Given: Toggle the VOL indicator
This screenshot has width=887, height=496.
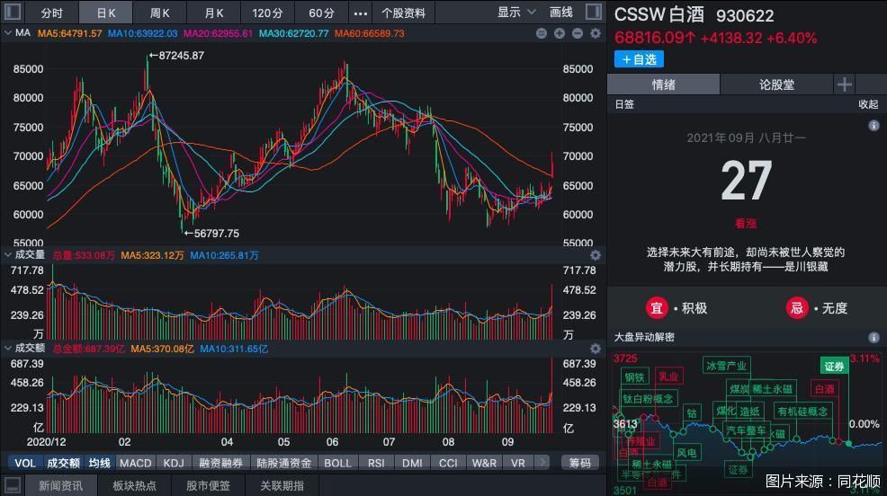Looking at the screenshot, I should tap(25, 464).
